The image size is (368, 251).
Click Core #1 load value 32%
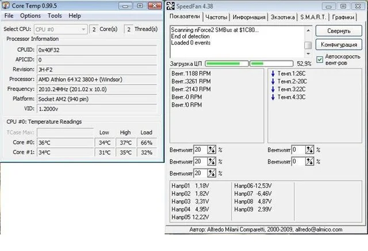coord(147,153)
